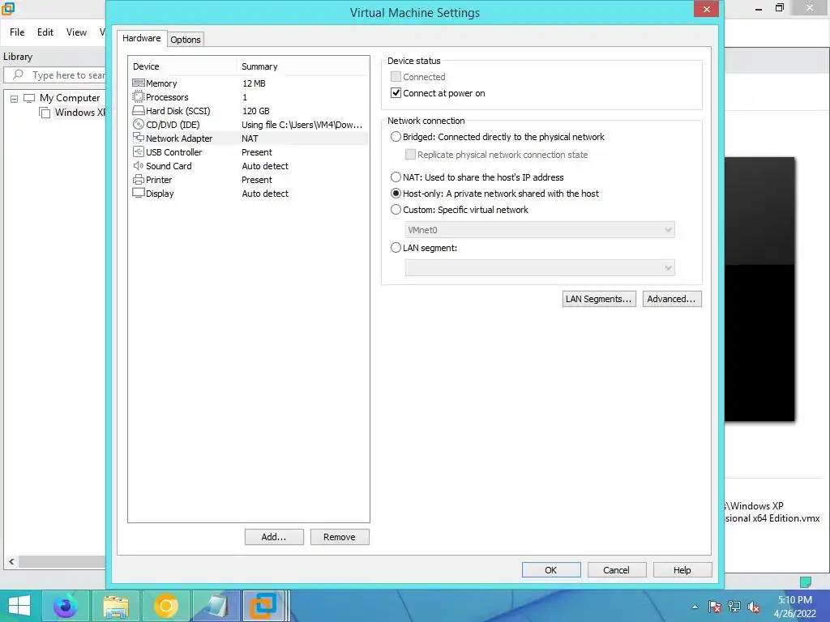
Task: Close the Virtual Machine Settings dialog
Action: [706, 9]
